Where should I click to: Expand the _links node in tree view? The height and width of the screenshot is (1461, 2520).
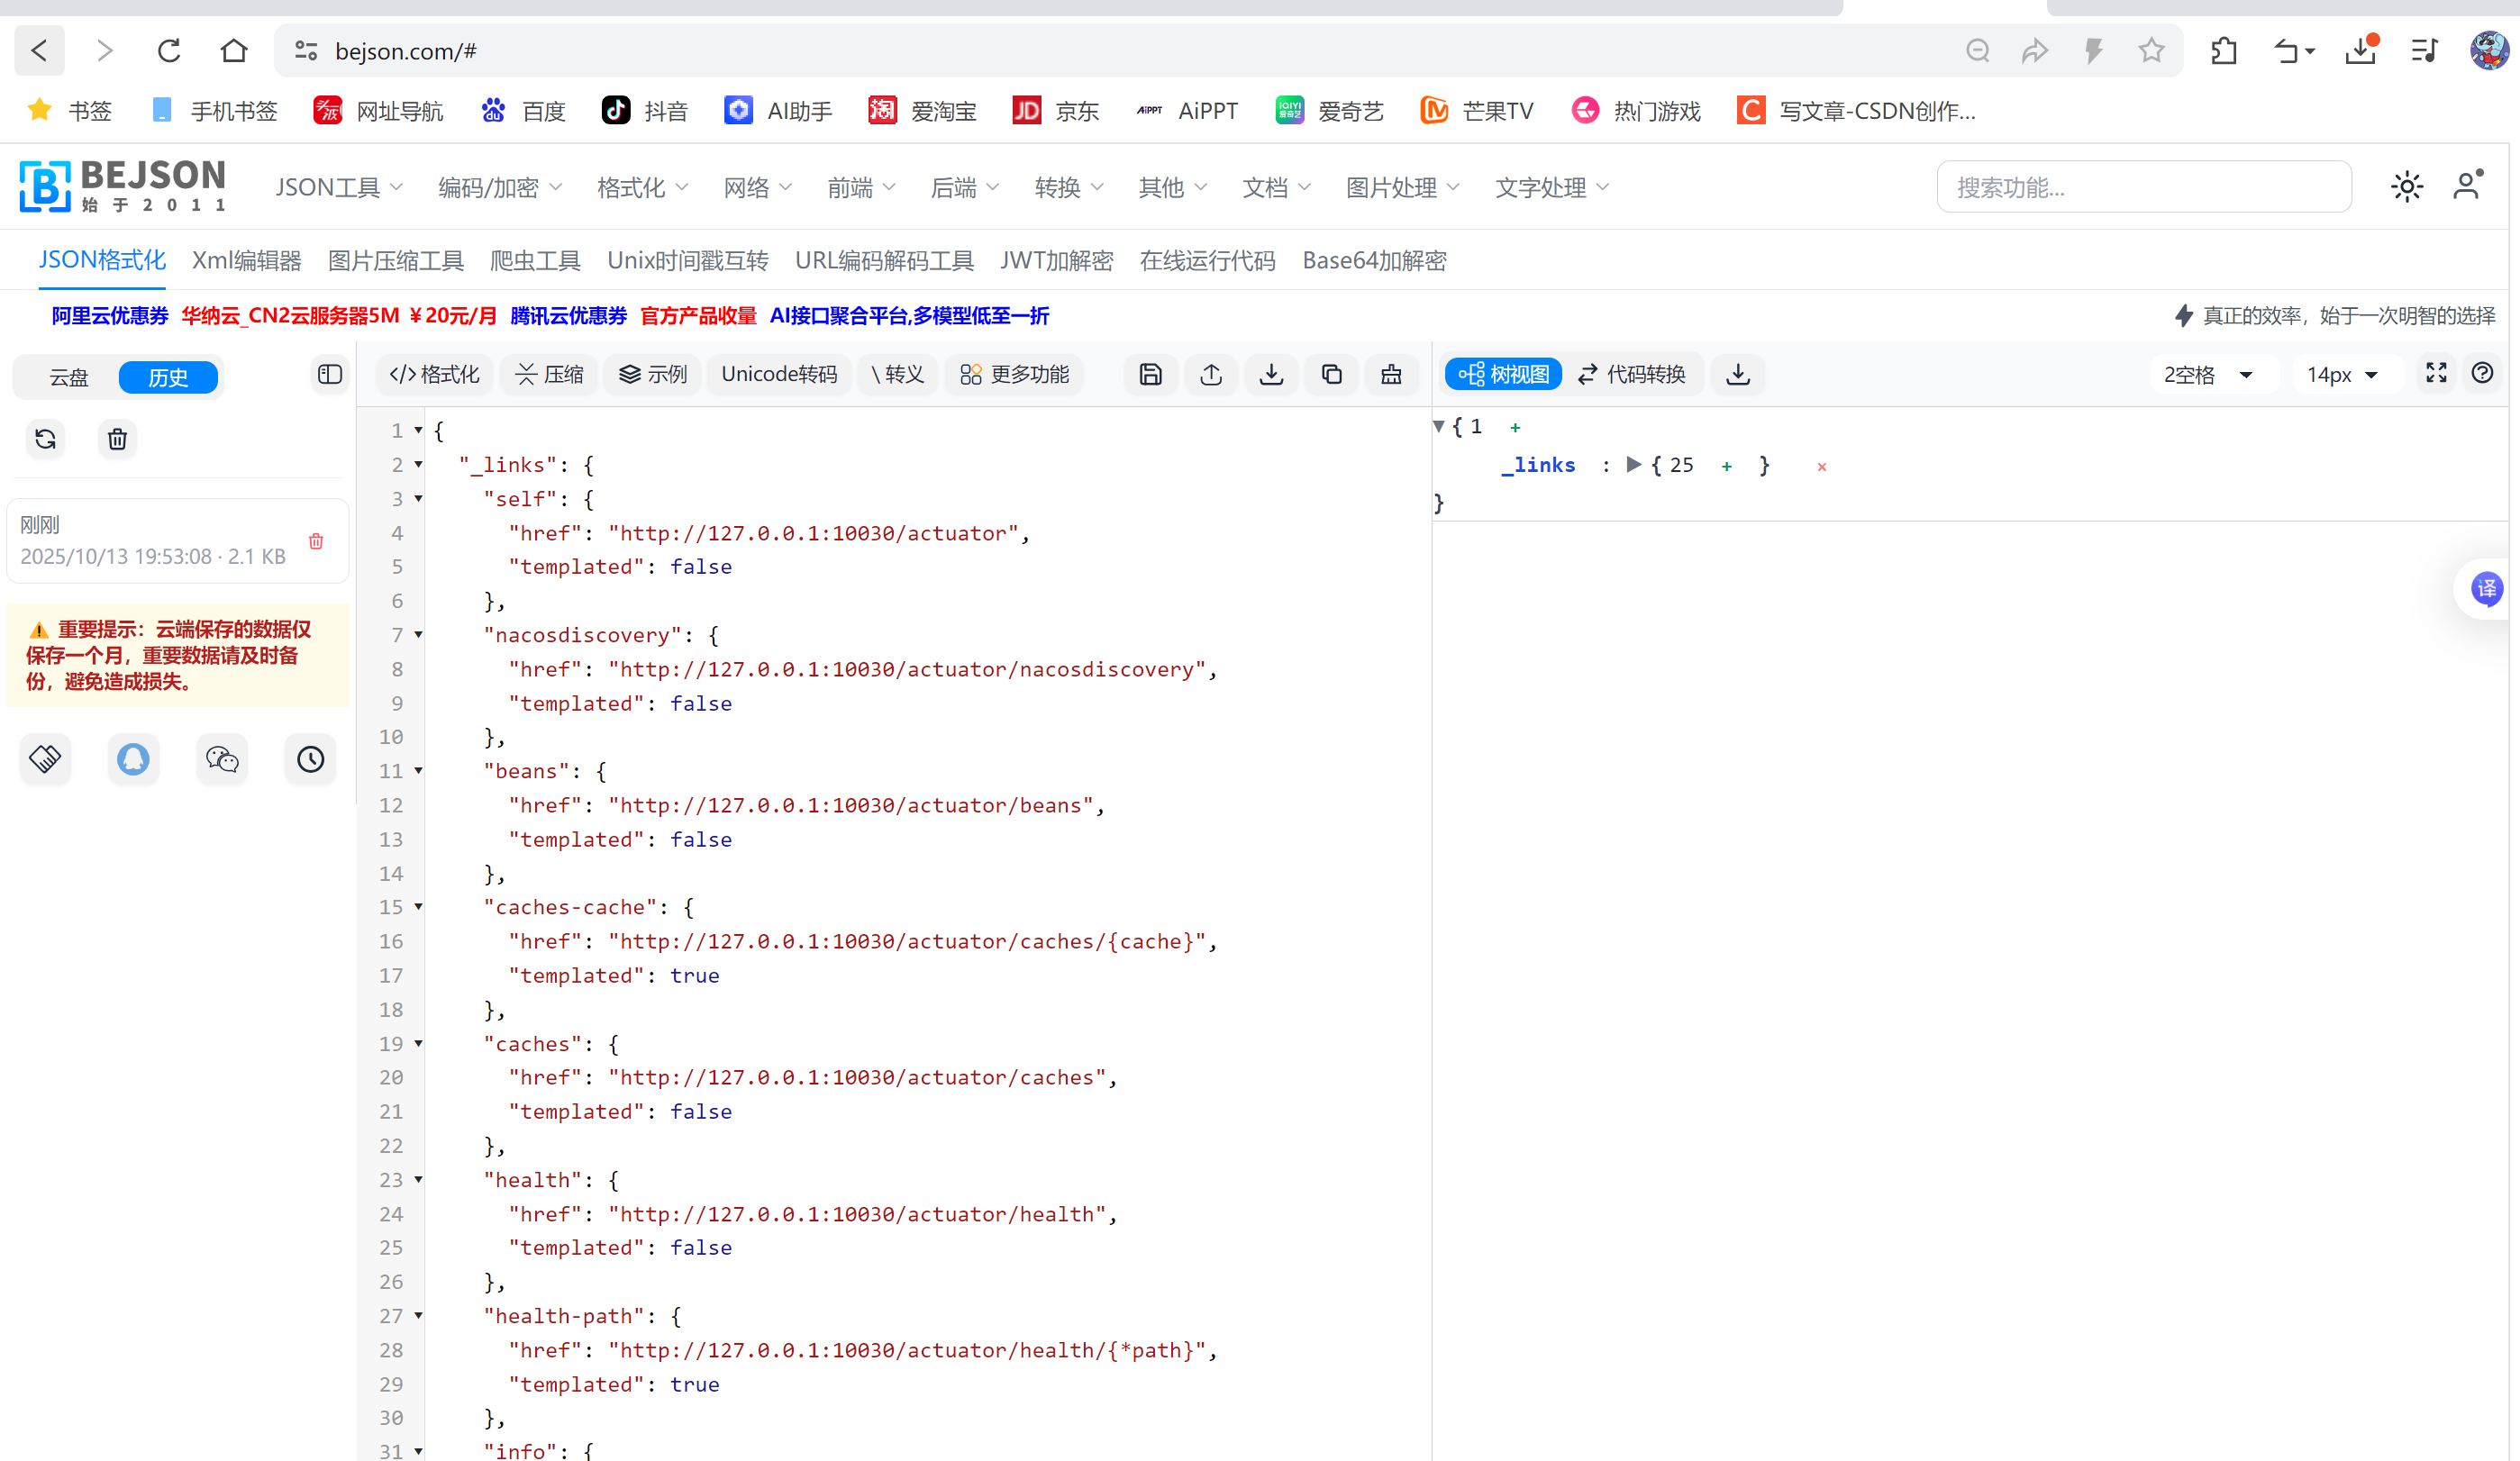(x=1633, y=464)
